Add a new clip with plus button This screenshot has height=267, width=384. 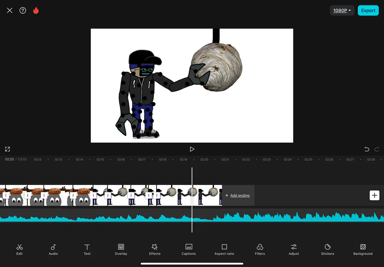pos(374,195)
